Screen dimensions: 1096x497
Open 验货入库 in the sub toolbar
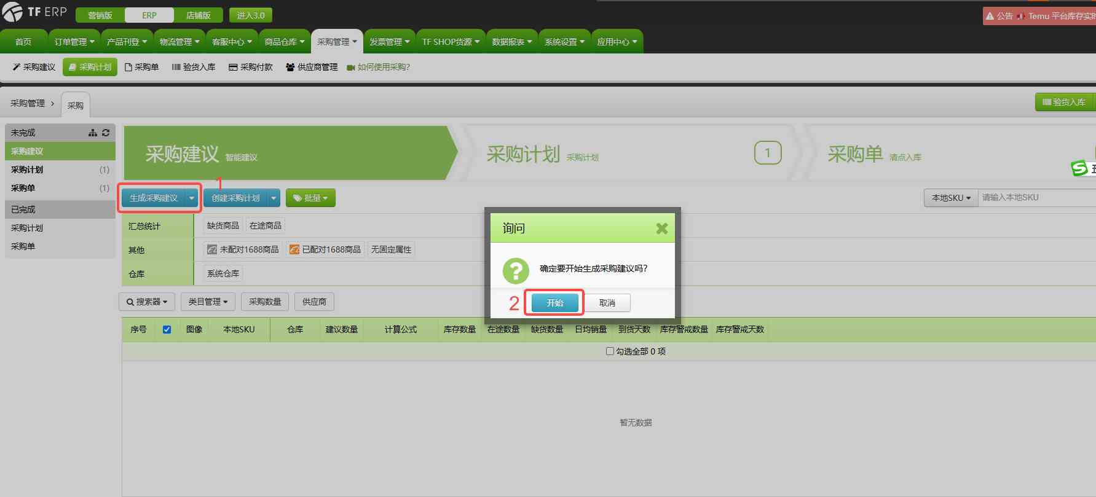tap(193, 67)
